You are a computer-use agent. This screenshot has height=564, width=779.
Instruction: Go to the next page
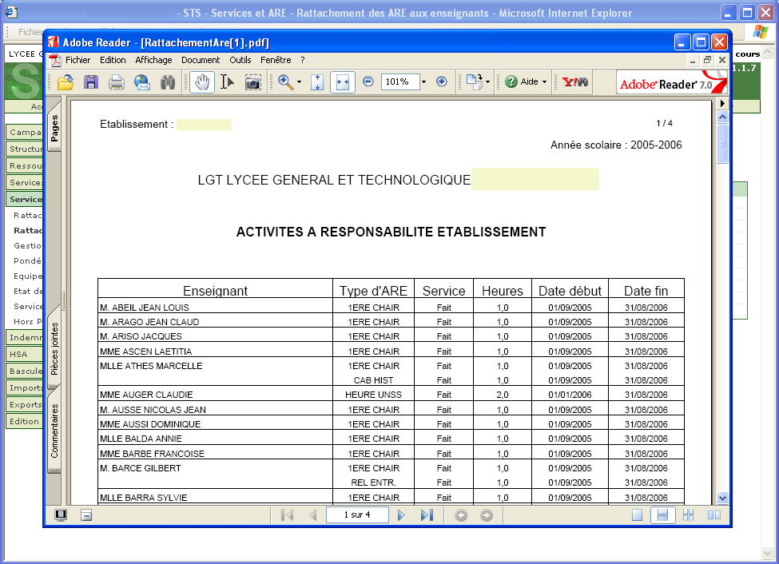coord(401,515)
